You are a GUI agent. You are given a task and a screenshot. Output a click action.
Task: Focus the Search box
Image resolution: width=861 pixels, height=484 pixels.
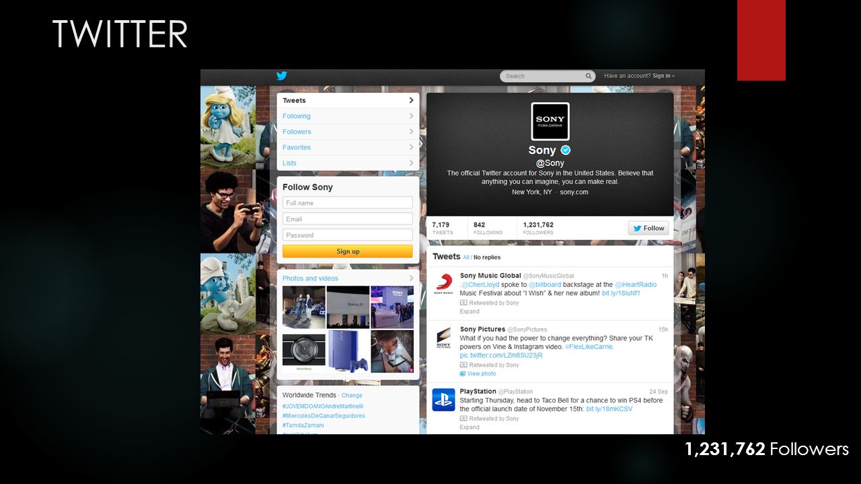(x=548, y=76)
